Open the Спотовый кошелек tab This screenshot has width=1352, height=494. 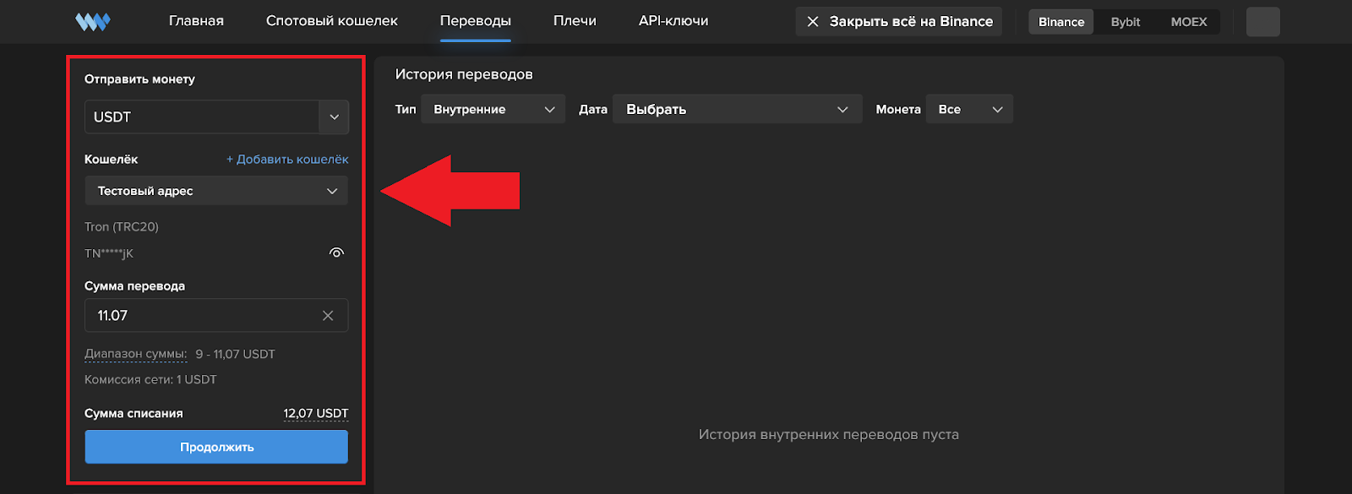click(x=331, y=21)
